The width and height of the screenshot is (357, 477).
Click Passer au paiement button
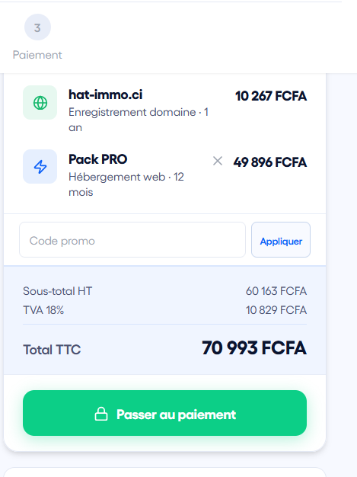click(164, 413)
